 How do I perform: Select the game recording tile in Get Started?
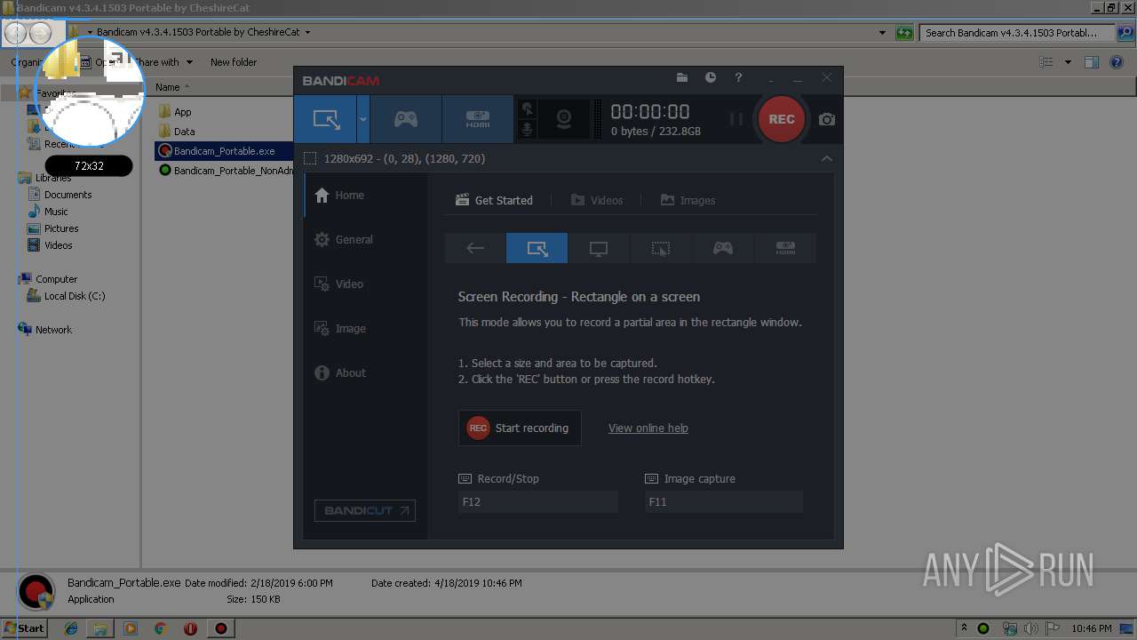pos(723,248)
